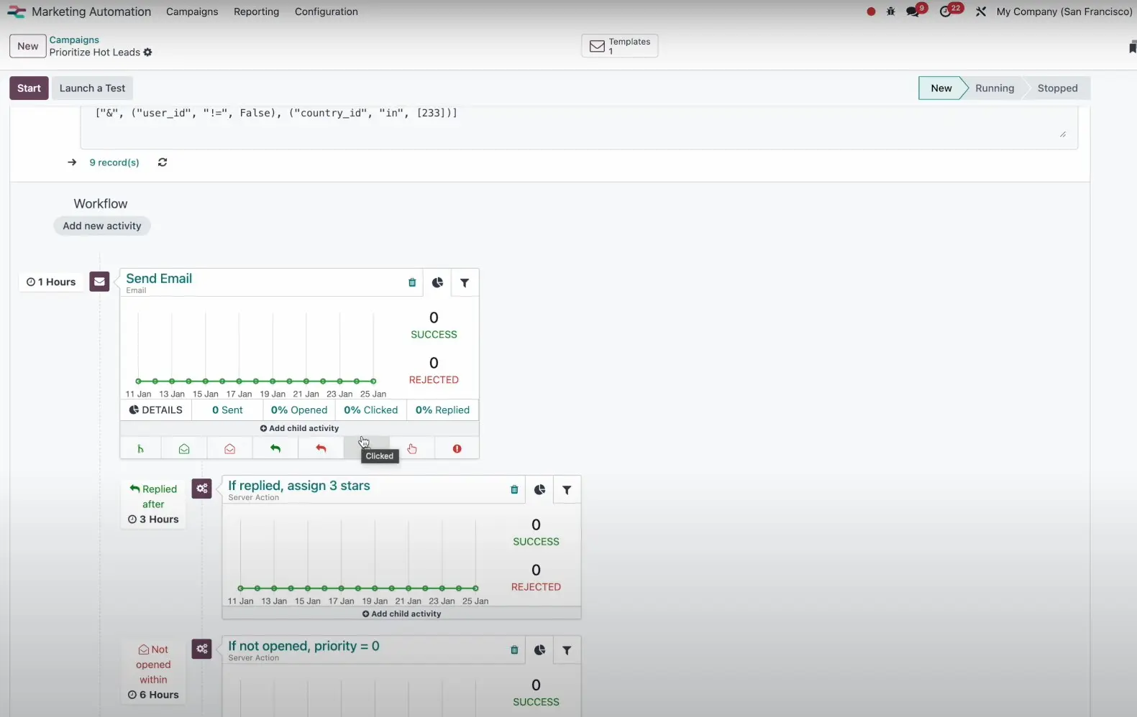Screen dimensions: 1137x717
Task: Open the If replied, assign 3 stars activity
Action: point(299,486)
